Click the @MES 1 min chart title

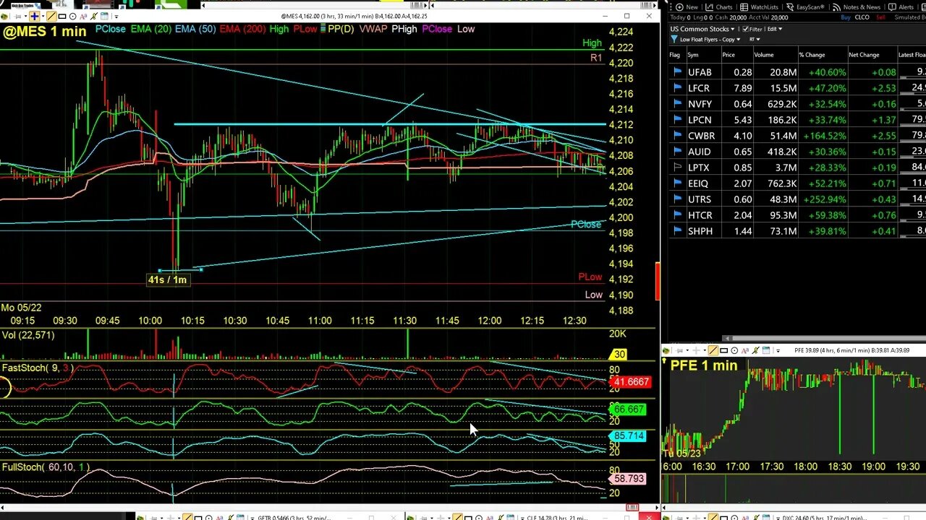click(x=44, y=31)
